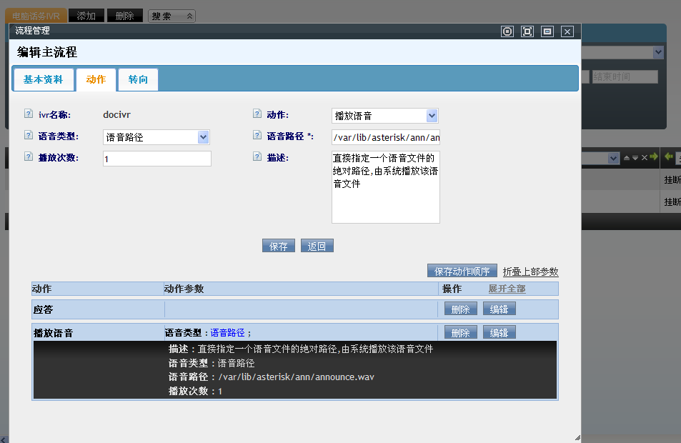This screenshot has height=443, width=681.
Task: Click 编辑 for the 播放语音 action row
Action: pyautogui.click(x=499, y=332)
